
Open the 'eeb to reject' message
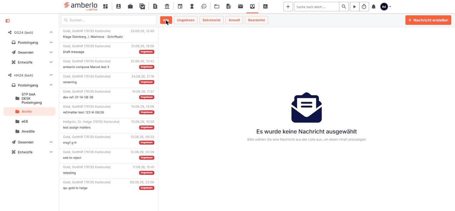coord(108,156)
